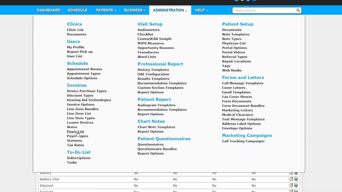342x192 pixels.
Task: Focus the Patient Search field
Action: tap(264, 10)
